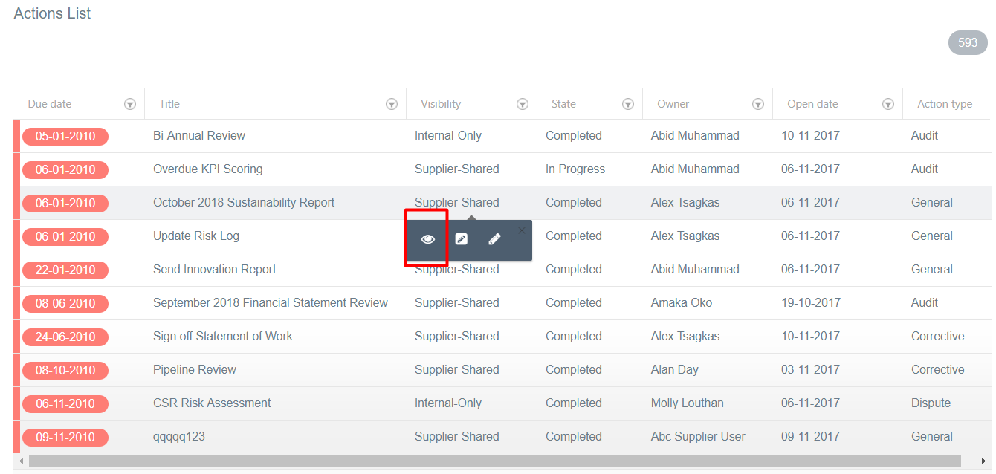The width and height of the screenshot is (996, 474).
Task: Open the Open date column filter icon
Action: 887,104
